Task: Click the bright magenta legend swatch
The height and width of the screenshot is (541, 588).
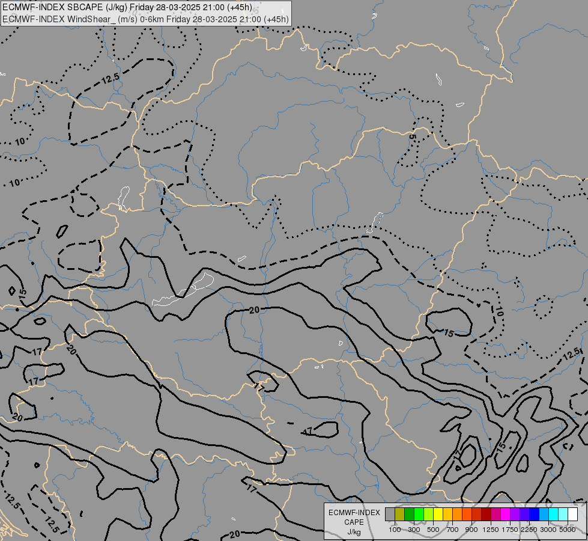Action: [x=506, y=515]
